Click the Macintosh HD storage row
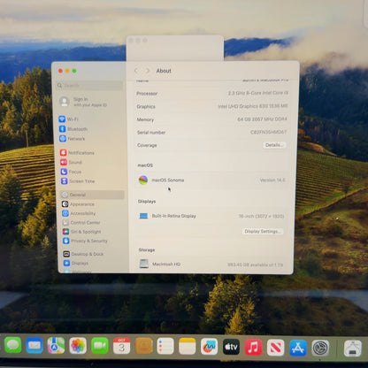368x368 pixels. coord(211,264)
